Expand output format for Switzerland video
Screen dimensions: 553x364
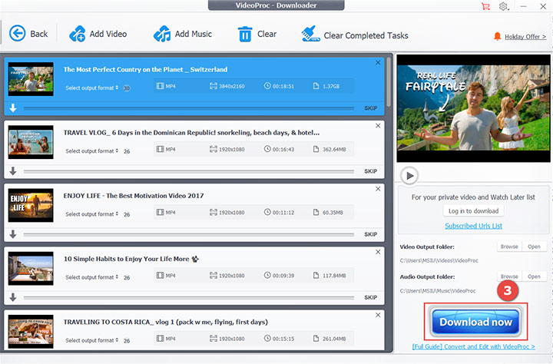[92, 88]
